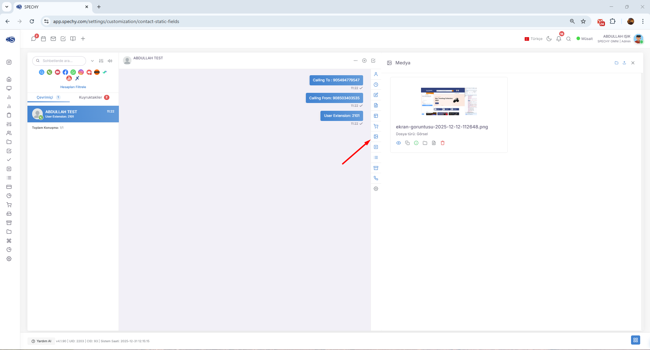Image resolution: width=650 pixels, height=350 pixels.
Task: Open history clock icon in chat side strip
Action: point(376,85)
